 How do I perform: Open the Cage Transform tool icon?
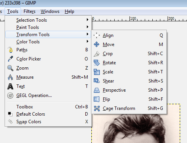[97, 108]
